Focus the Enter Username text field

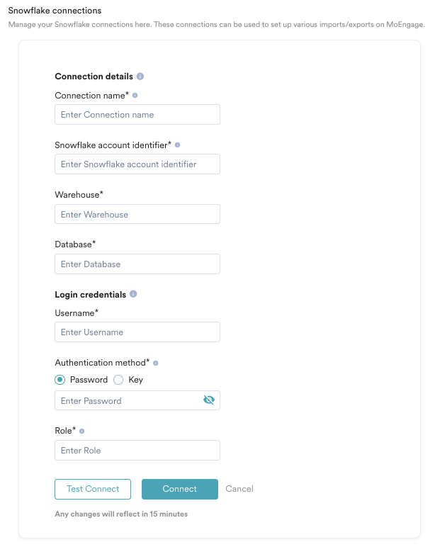point(137,332)
